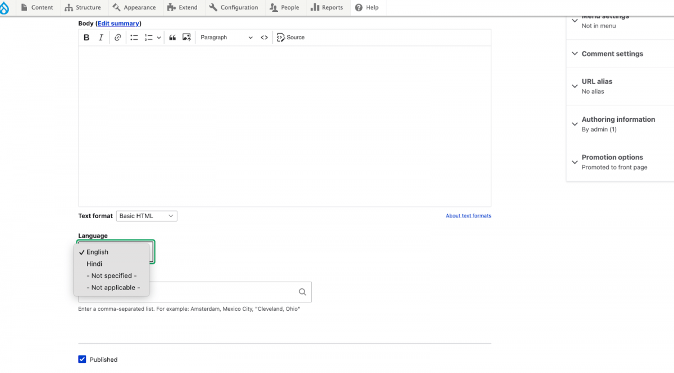Click inside the Body editor text area
Image resolution: width=674 pixels, height=373 pixels.
pos(285,126)
